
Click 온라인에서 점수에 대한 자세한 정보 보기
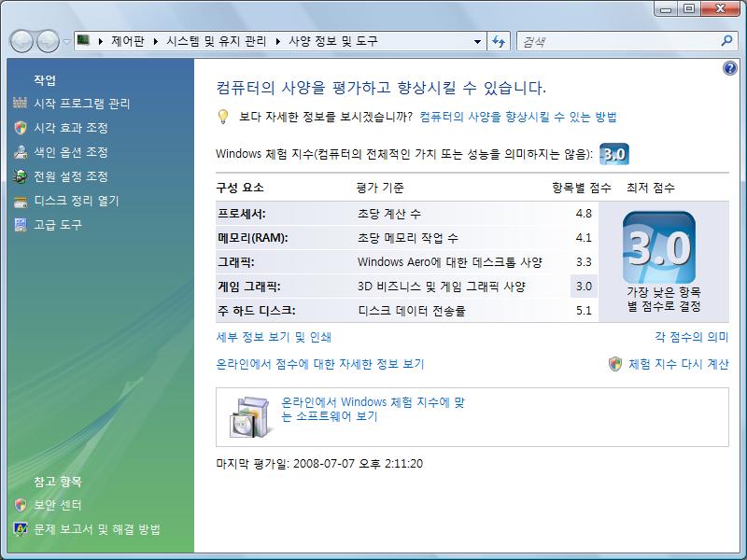point(320,364)
